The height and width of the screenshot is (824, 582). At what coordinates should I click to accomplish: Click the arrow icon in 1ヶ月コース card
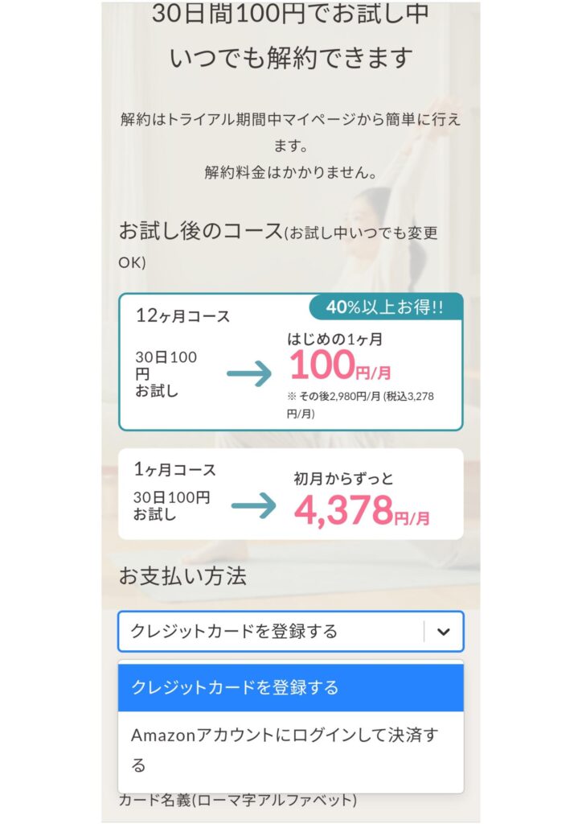(x=253, y=506)
